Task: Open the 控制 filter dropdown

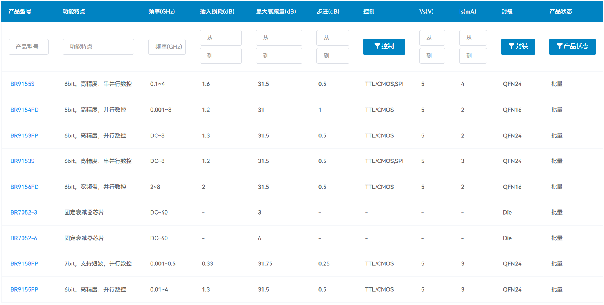Action: (x=384, y=47)
